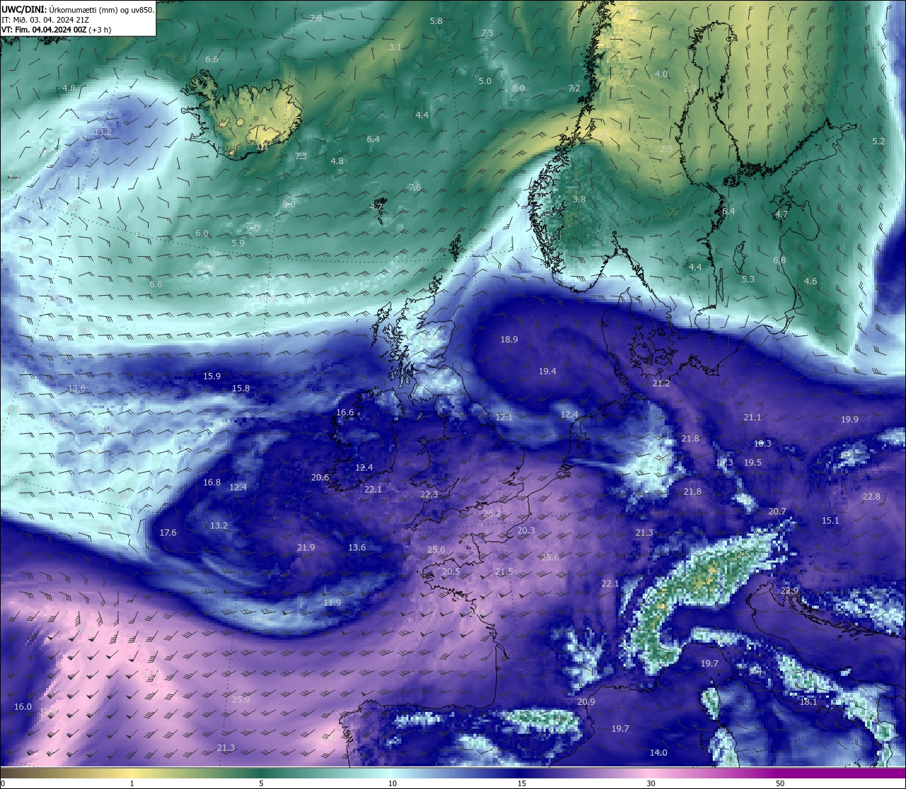Click the 20.5 value over Brittany
The height and width of the screenshot is (789, 906).
pos(451,572)
